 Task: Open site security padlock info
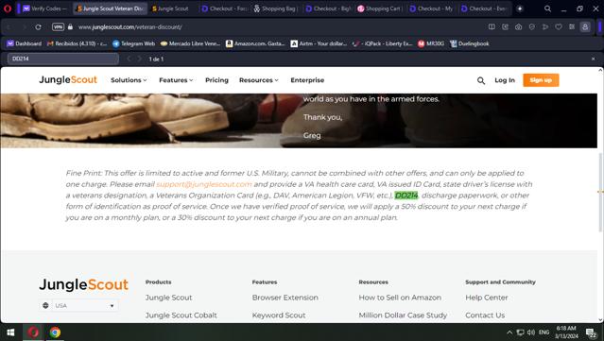click(70, 27)
